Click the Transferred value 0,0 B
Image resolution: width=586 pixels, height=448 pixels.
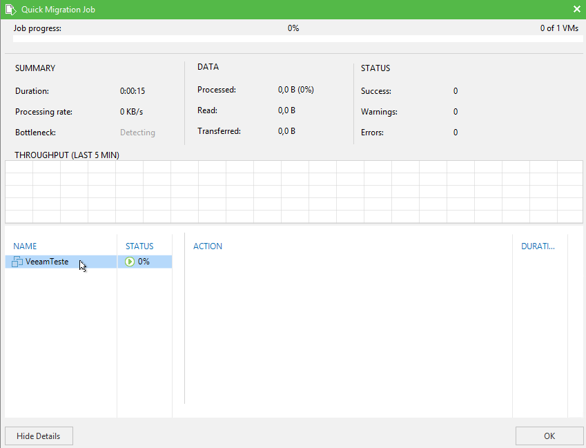coord(286,131)
